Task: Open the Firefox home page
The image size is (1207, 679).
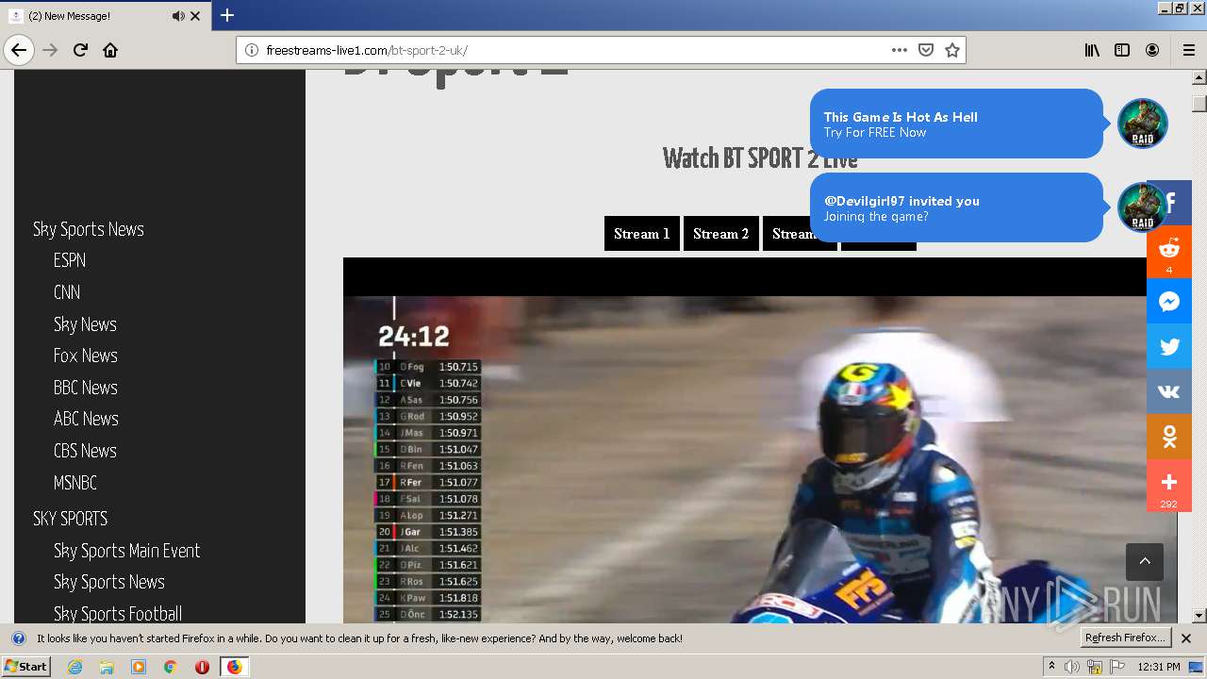Action: (x=110, y=50)
